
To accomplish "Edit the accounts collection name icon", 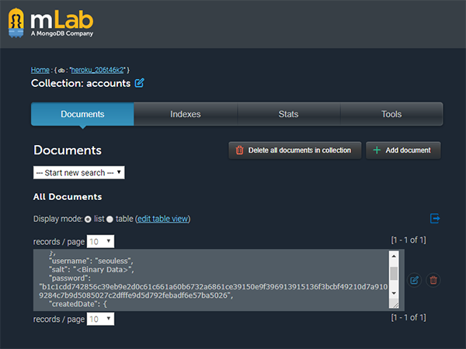I will click(139, 83).
